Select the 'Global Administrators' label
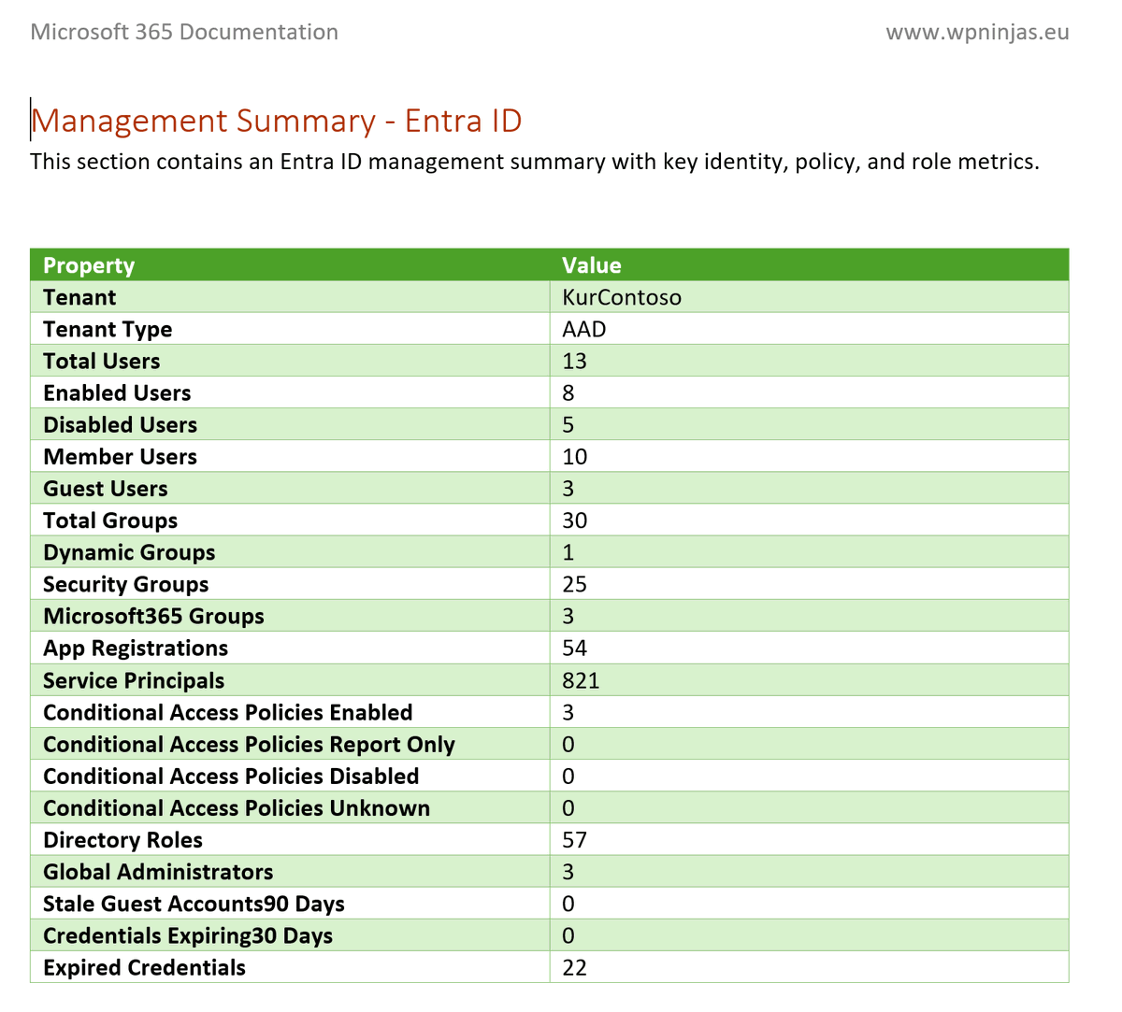Image resolution: width=1122 pixels, height=1012 pixels. pos(158,871)
